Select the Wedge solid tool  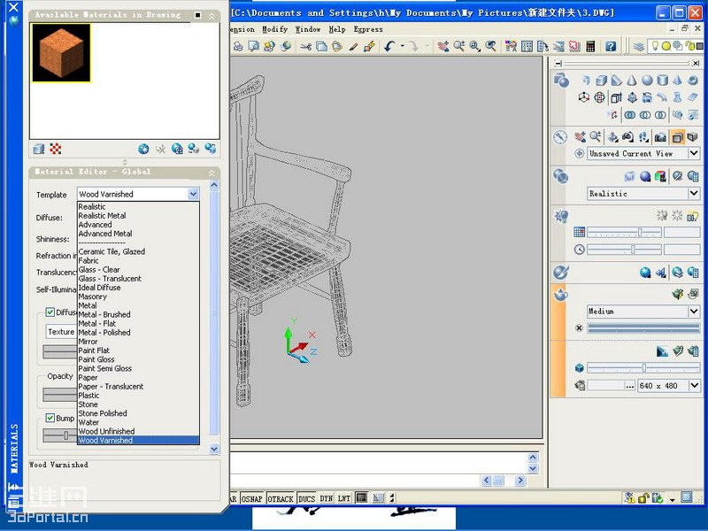[616, 81]
